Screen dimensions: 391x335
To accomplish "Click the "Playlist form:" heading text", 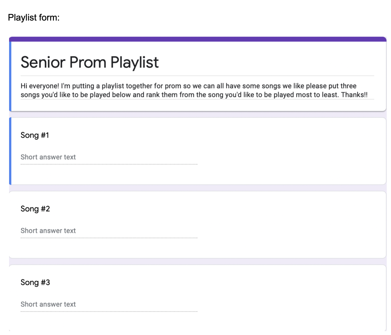I will click(x=34, y=18).
